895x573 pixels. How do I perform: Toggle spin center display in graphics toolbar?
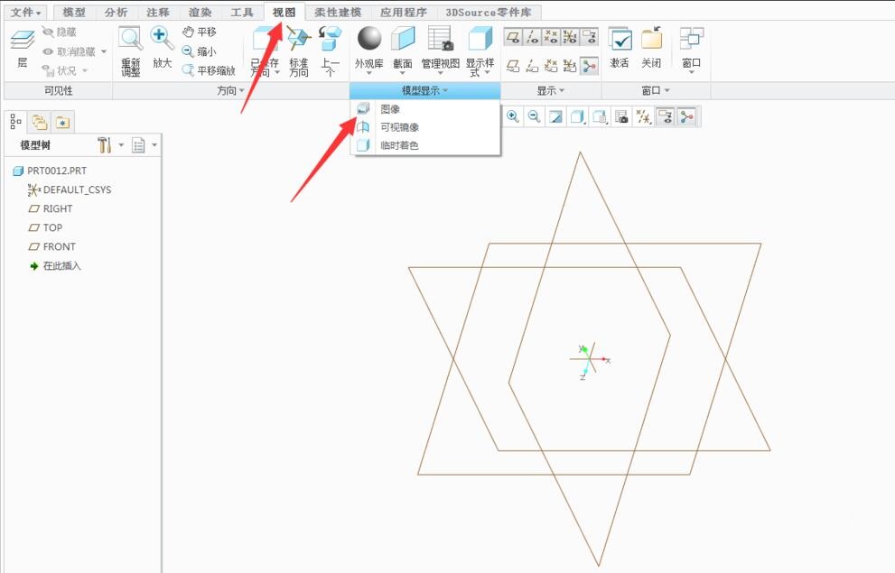(x=688, y=116)
